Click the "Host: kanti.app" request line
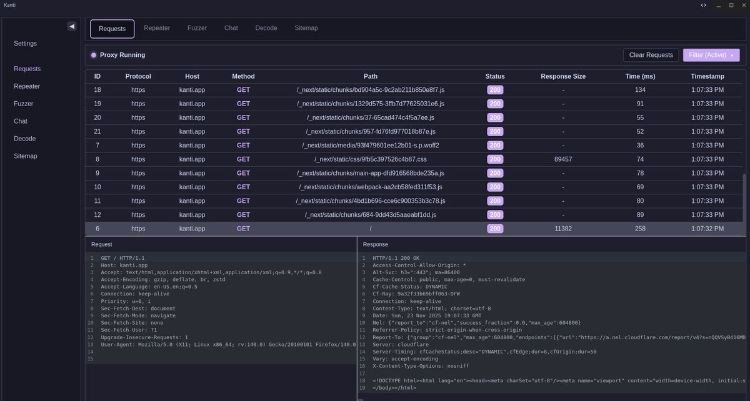750x401 pixels. pyautogui.click(x=124, y=265)
